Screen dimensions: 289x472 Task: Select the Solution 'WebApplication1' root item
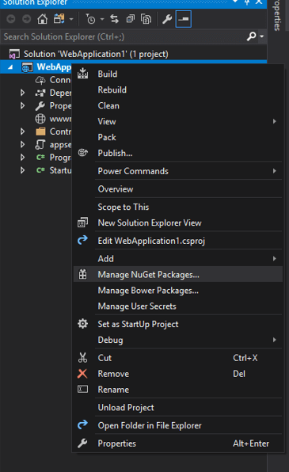[x=96, y=54]
